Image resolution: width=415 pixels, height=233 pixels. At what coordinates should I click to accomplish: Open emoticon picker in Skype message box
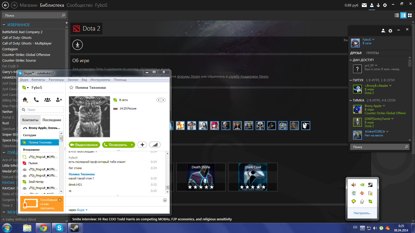click(x=165, y=200)
